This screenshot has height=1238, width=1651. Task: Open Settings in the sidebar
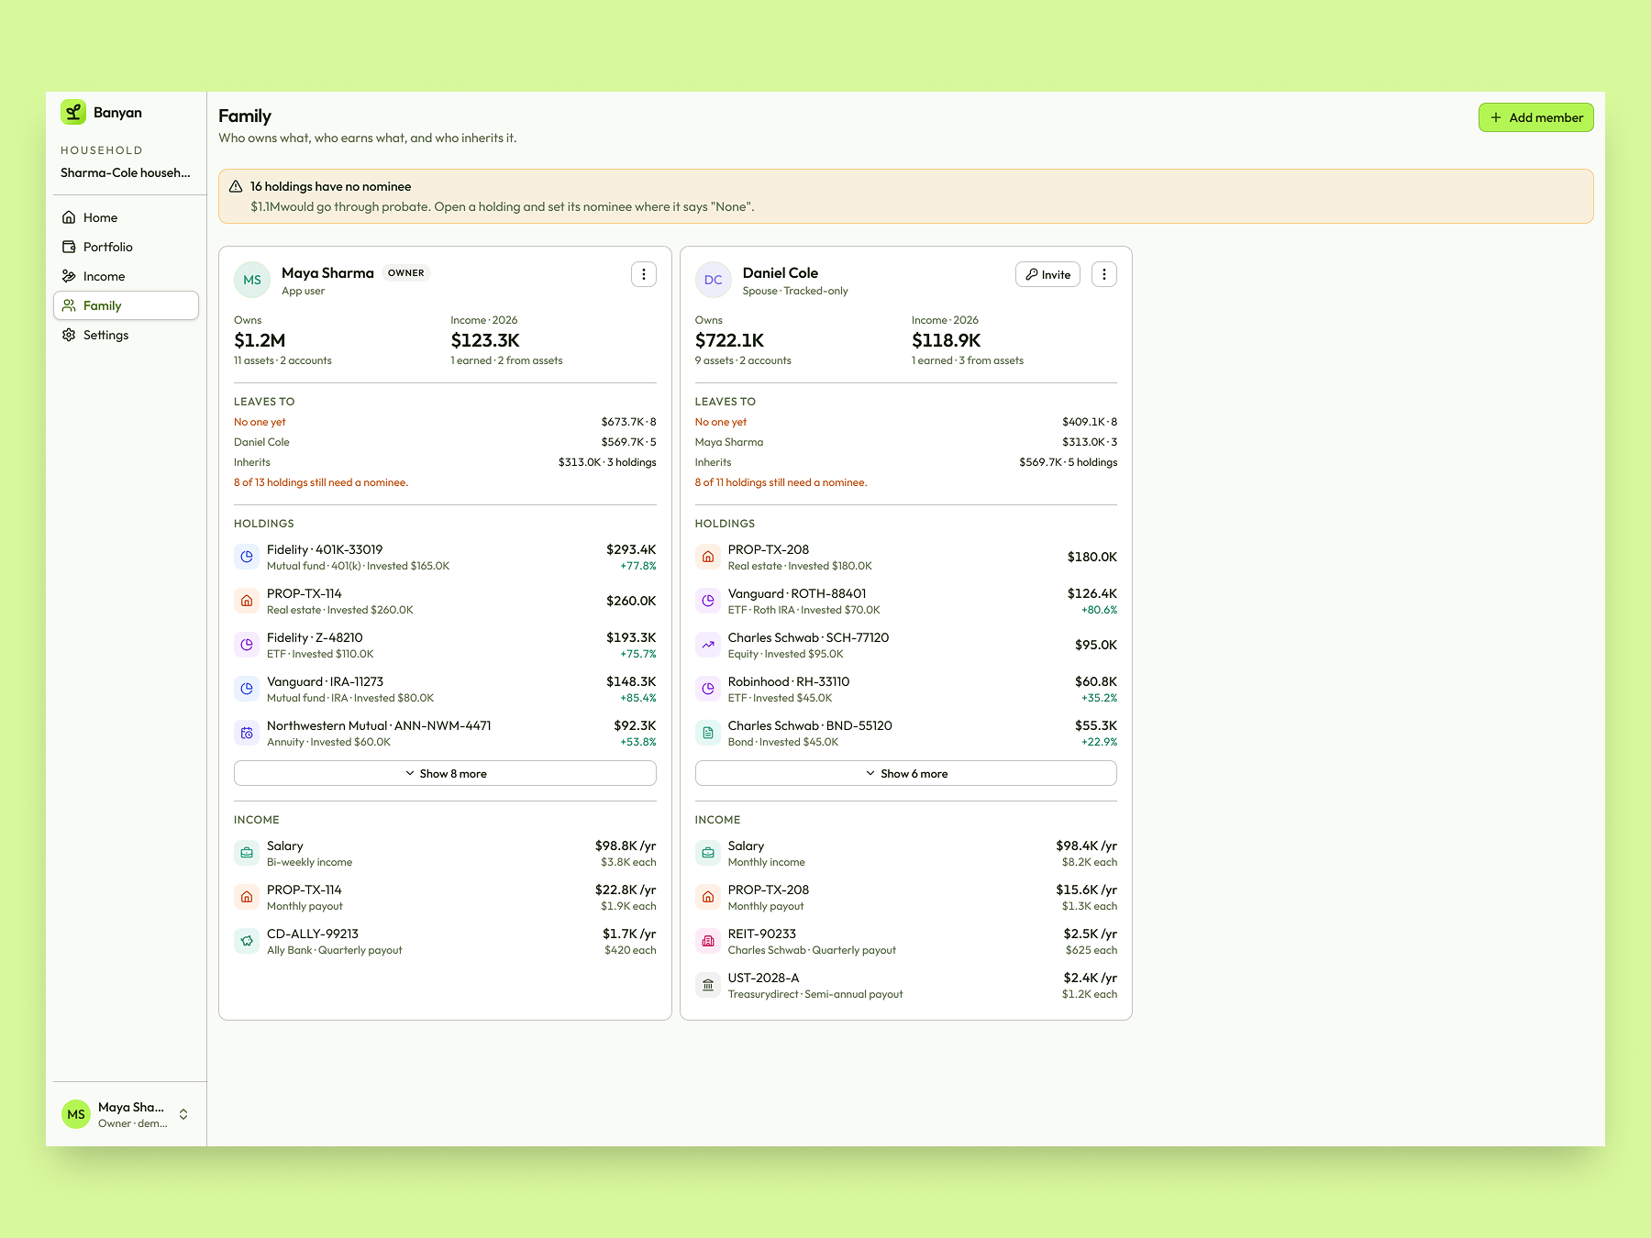point(126,335)
